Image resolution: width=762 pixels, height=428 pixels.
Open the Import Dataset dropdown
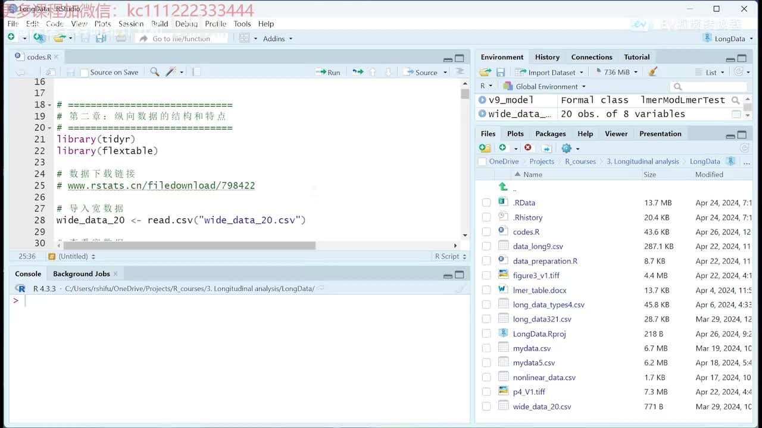(x=551, y=72)
